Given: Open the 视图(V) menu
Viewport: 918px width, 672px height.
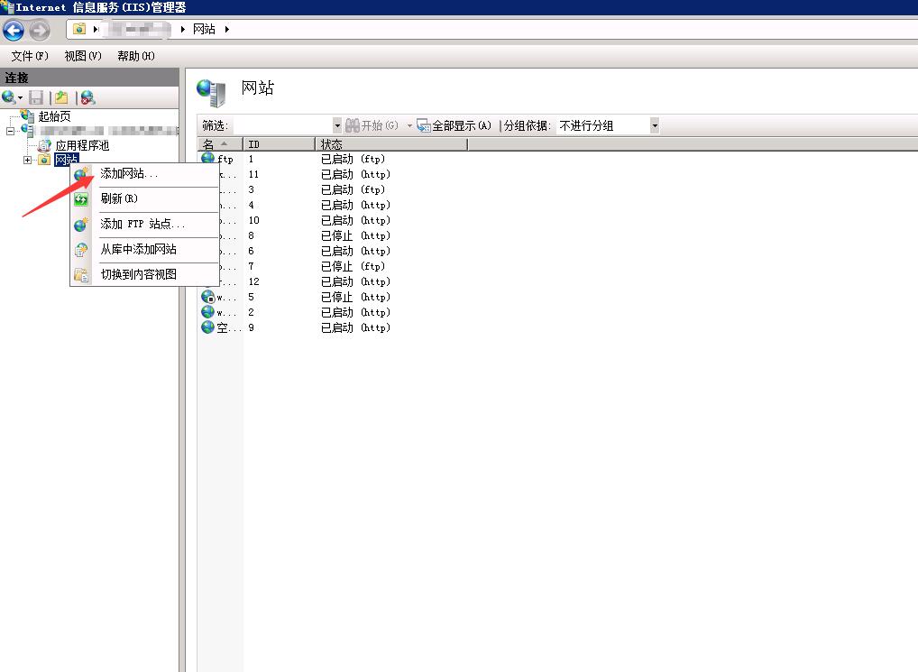Looking at the screenshot, I should [x=83, y=56].
